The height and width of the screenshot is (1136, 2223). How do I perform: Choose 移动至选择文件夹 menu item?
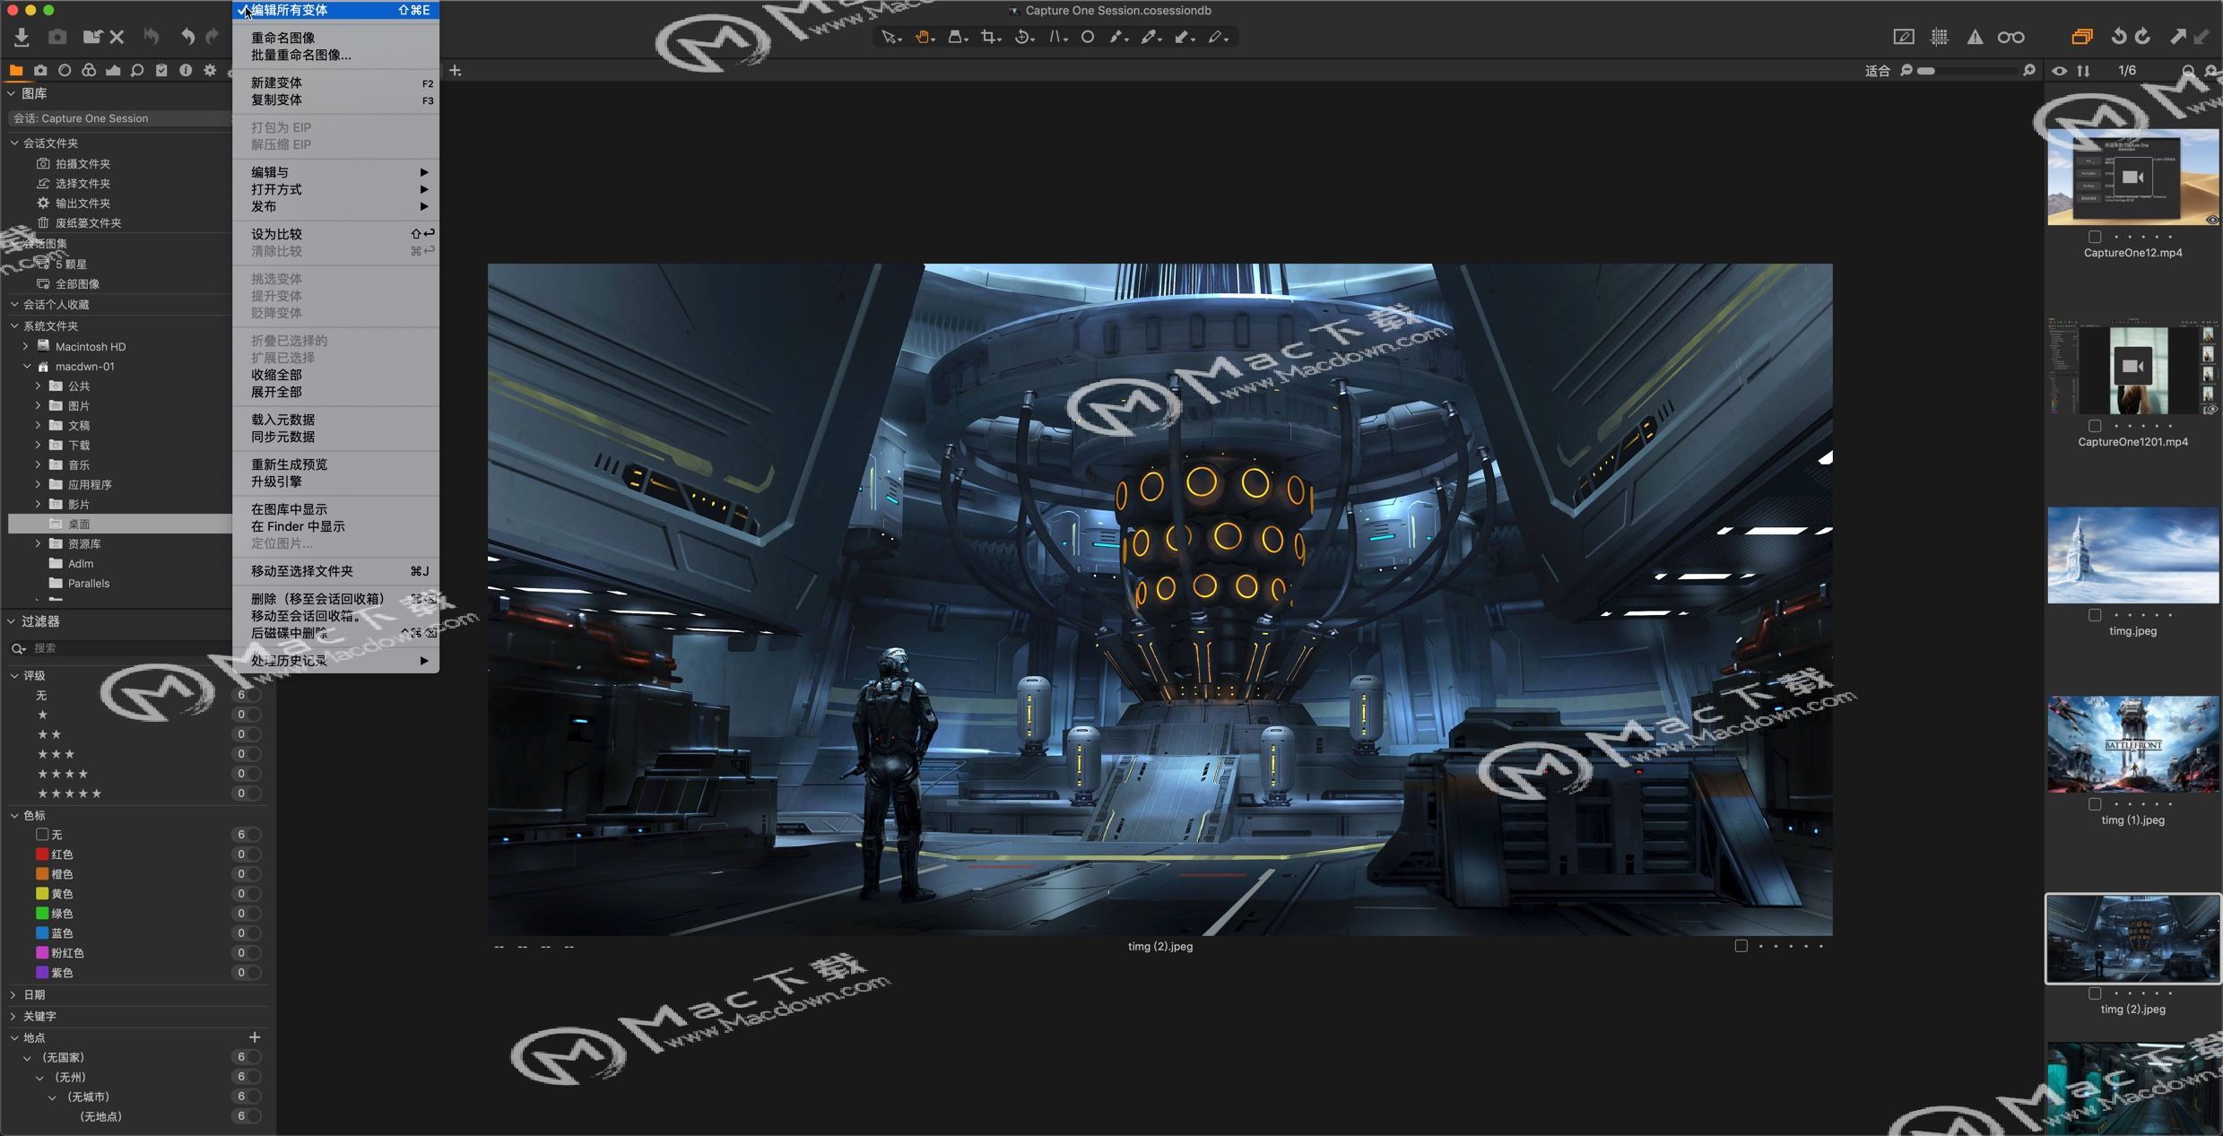pyautogui.click(x=335, y=571)
